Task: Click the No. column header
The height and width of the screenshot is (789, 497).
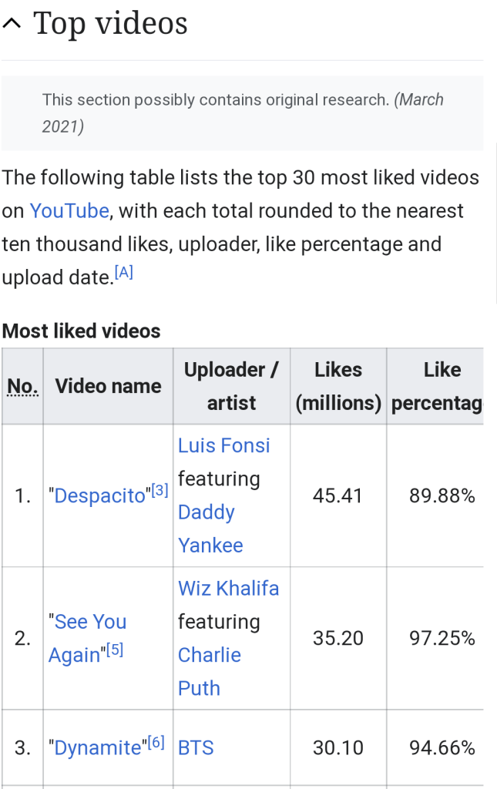Action: pos(22,386)
